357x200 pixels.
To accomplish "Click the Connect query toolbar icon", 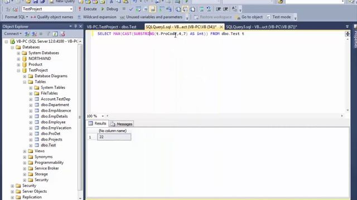I will click(x=8, y=9).
